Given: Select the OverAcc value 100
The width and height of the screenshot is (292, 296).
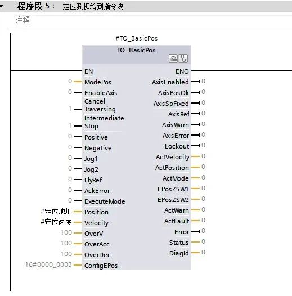Looking at the screenshot, I should coord(66,243).
